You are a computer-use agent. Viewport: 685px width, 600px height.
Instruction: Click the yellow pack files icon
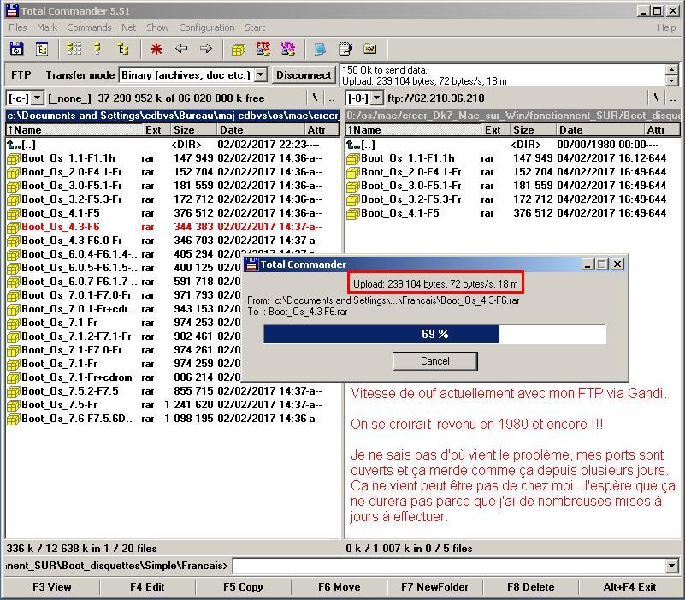click(239, 50)
